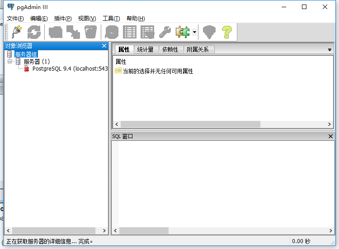Click the object browser scroll right arrow
This screenshot has width=339, height=249.
[x=104, y=230]
